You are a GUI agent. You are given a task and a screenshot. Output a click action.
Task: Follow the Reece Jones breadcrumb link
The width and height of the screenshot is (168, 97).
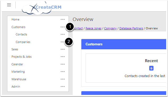click(94, 28)
